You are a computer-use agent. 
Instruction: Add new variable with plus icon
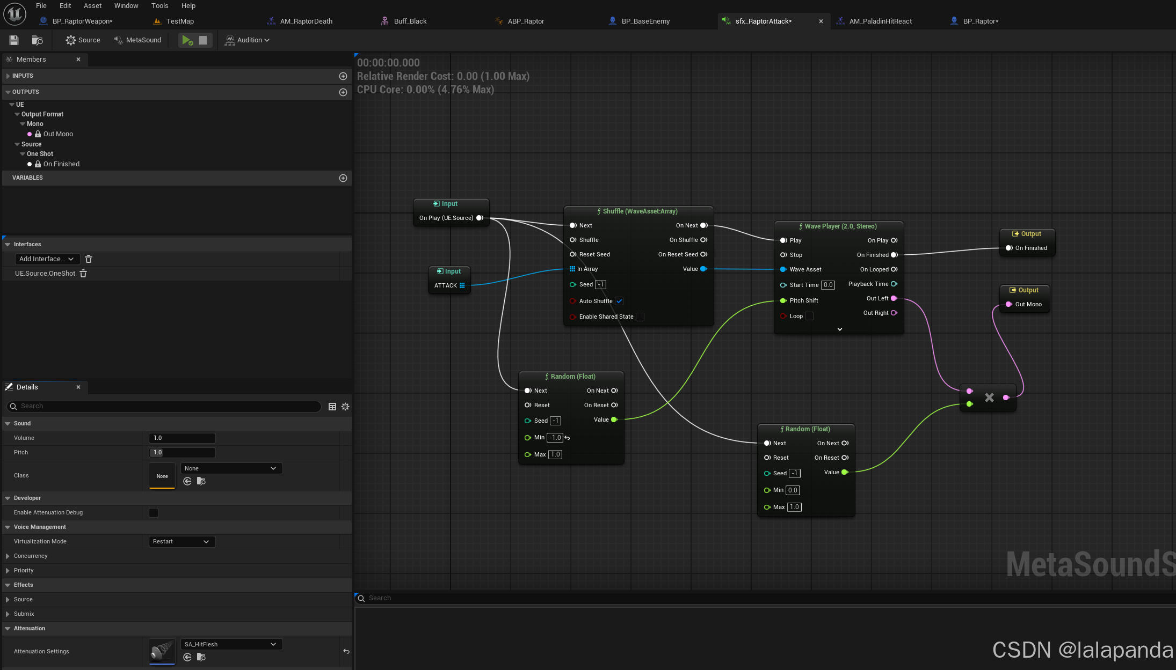coord(343,178)
